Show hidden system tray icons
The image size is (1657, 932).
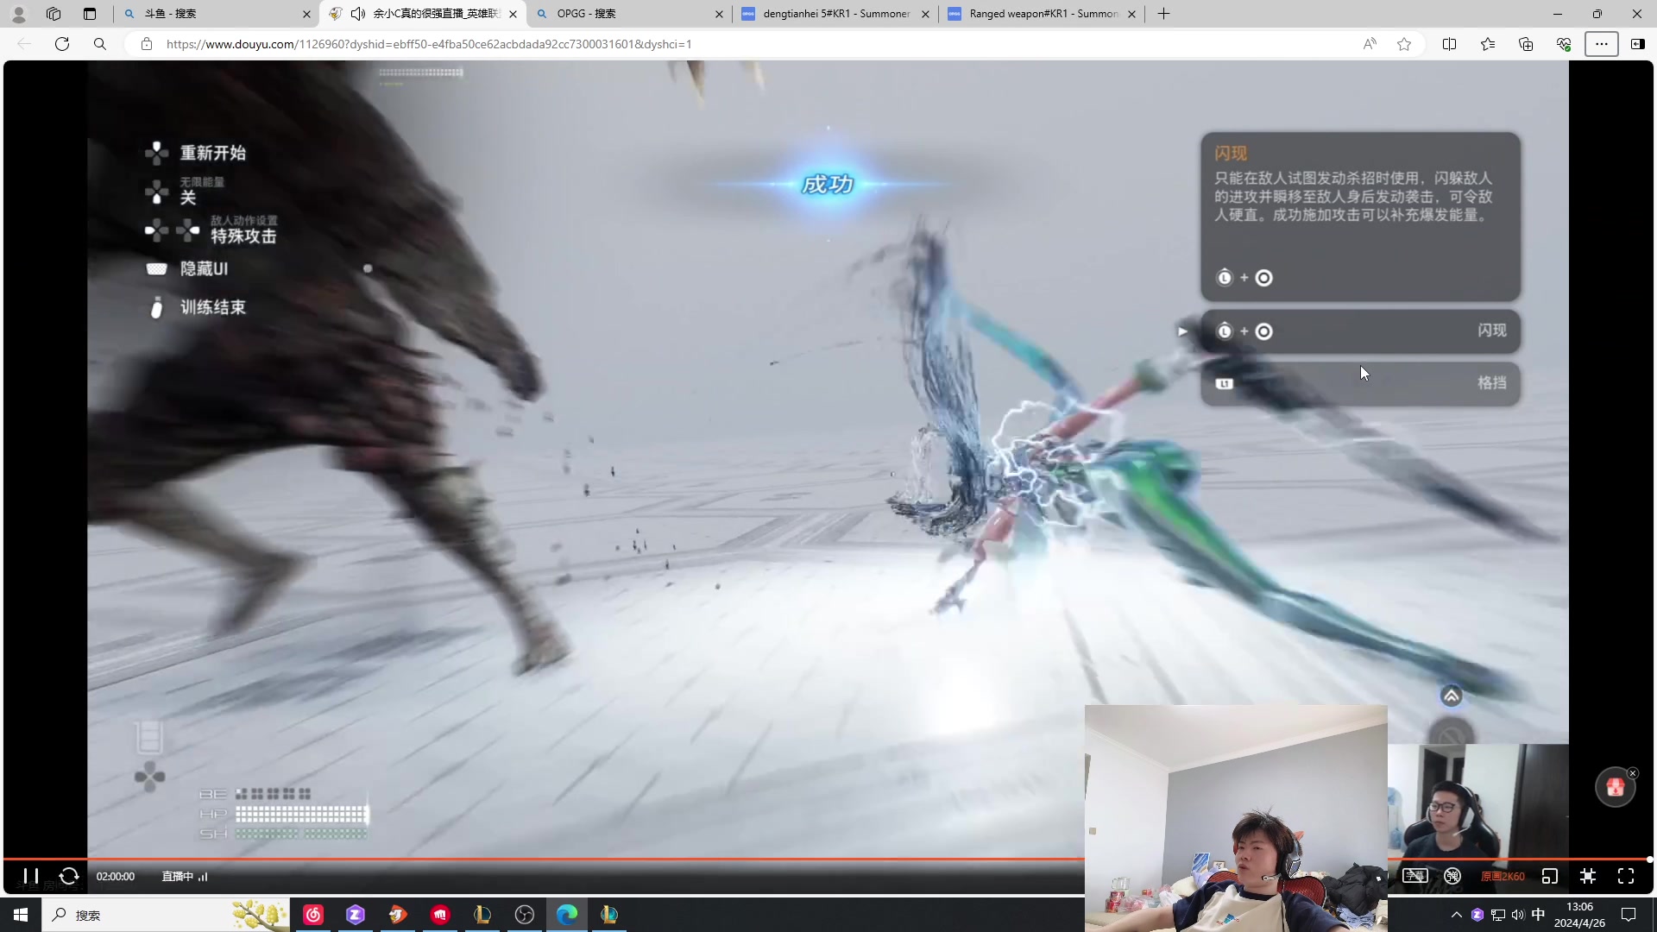tap(1457, 915)
